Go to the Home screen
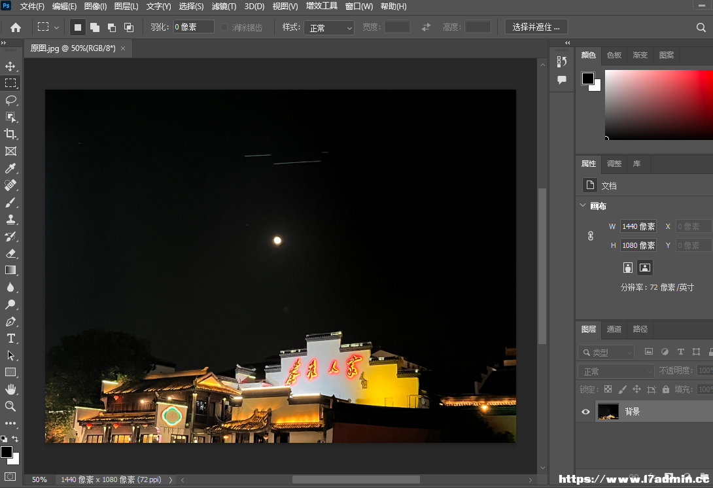 point(16,27)
